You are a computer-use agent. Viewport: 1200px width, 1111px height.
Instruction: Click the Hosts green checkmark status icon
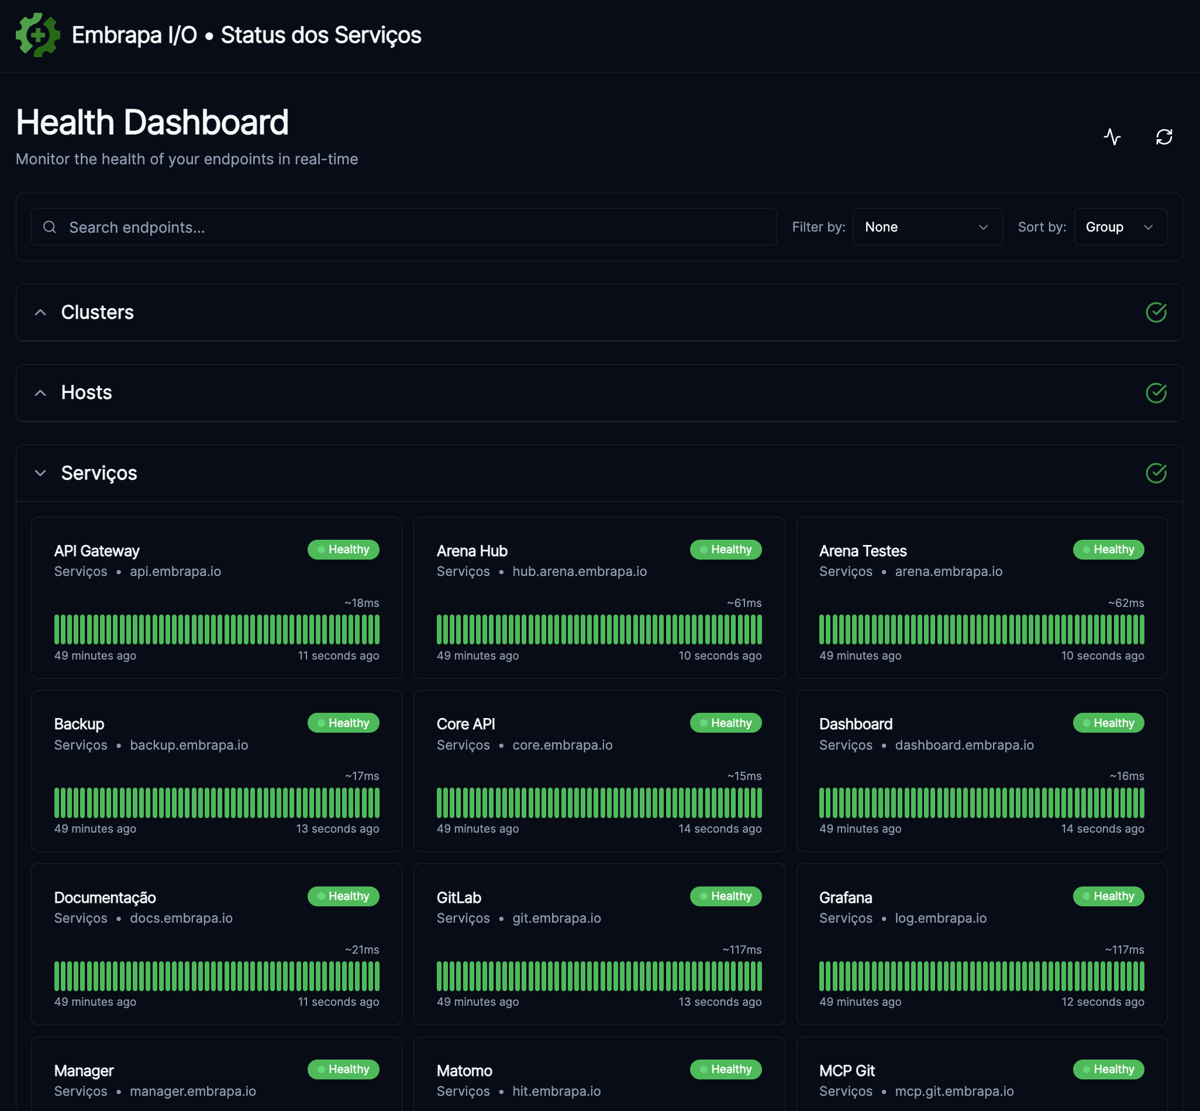[x=1156, y=393]
